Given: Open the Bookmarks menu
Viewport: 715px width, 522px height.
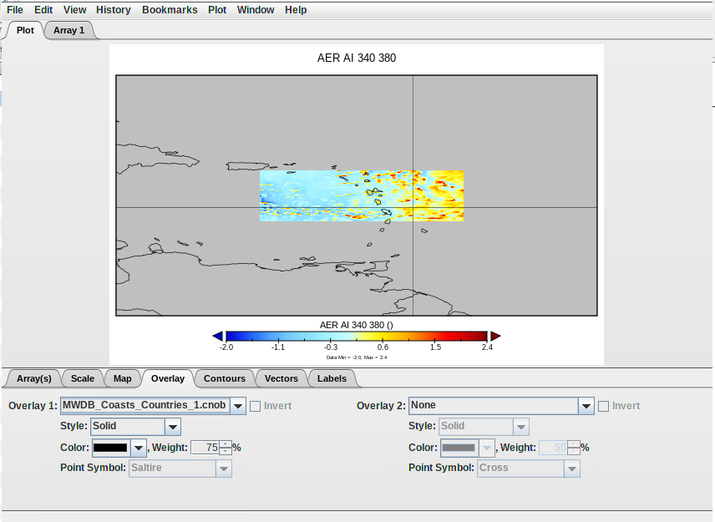Looking at the screenshot, I should coord(170,9).
